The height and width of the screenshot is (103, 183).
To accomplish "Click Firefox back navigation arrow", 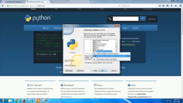I will pos(3,6).
